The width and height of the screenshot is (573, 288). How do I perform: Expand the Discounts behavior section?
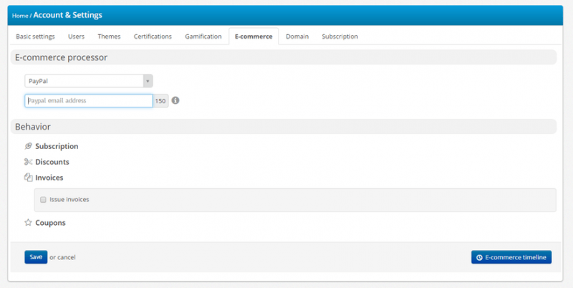[x=52, y=162]
